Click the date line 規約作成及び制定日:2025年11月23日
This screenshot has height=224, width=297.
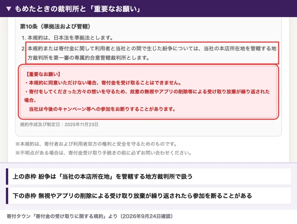[59, 125]
